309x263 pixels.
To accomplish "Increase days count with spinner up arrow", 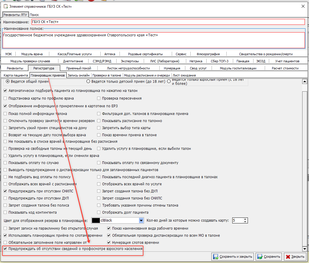I will coord(245,219).
